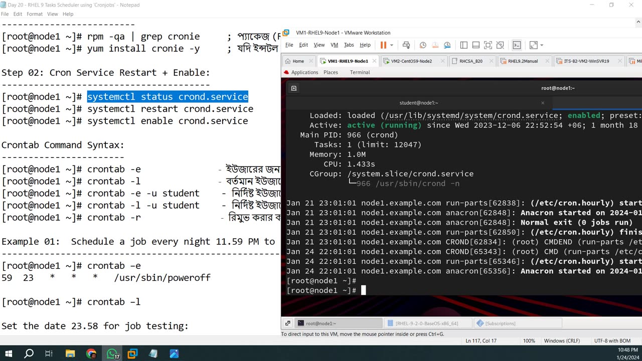642x361 pixels.
Task: Click the /usr/sbin/poweroff text in Notepad
Action: click(x=163, y=278)
